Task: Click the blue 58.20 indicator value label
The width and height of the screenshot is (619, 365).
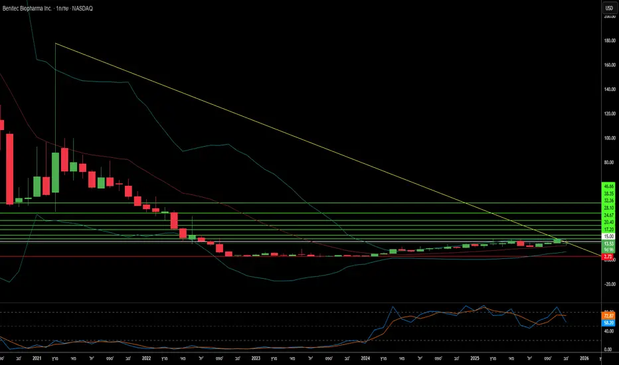Action: [608, 321]
